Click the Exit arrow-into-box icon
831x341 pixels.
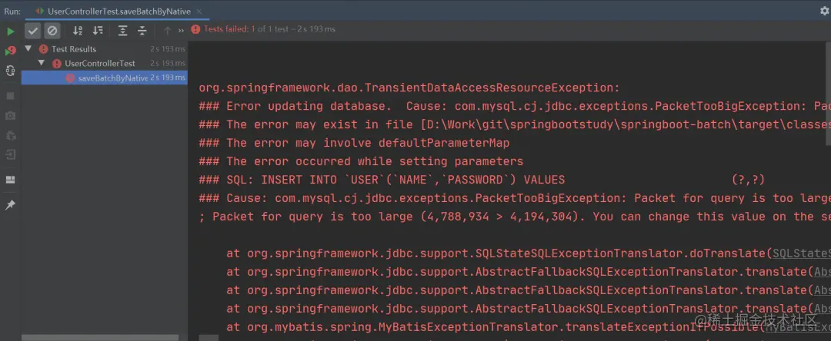[x=10, y=154]
